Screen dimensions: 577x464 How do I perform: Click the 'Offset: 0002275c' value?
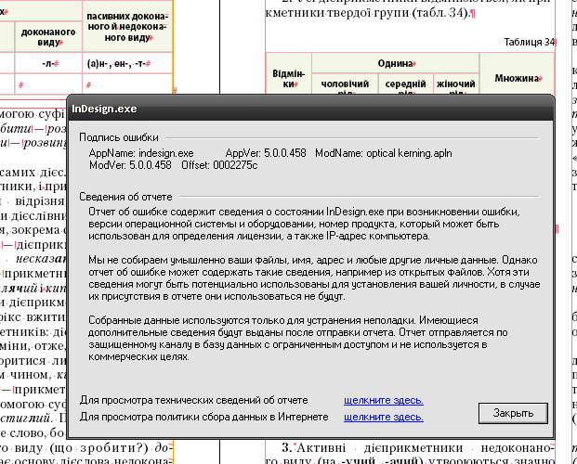click(219, 165)
